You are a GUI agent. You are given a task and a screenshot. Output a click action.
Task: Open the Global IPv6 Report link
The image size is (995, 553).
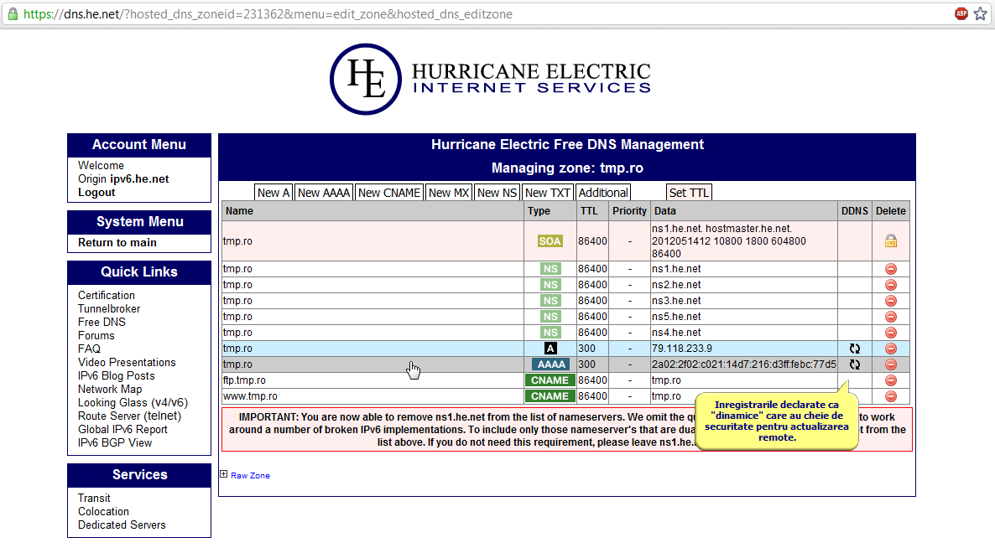tap(122, 430)
